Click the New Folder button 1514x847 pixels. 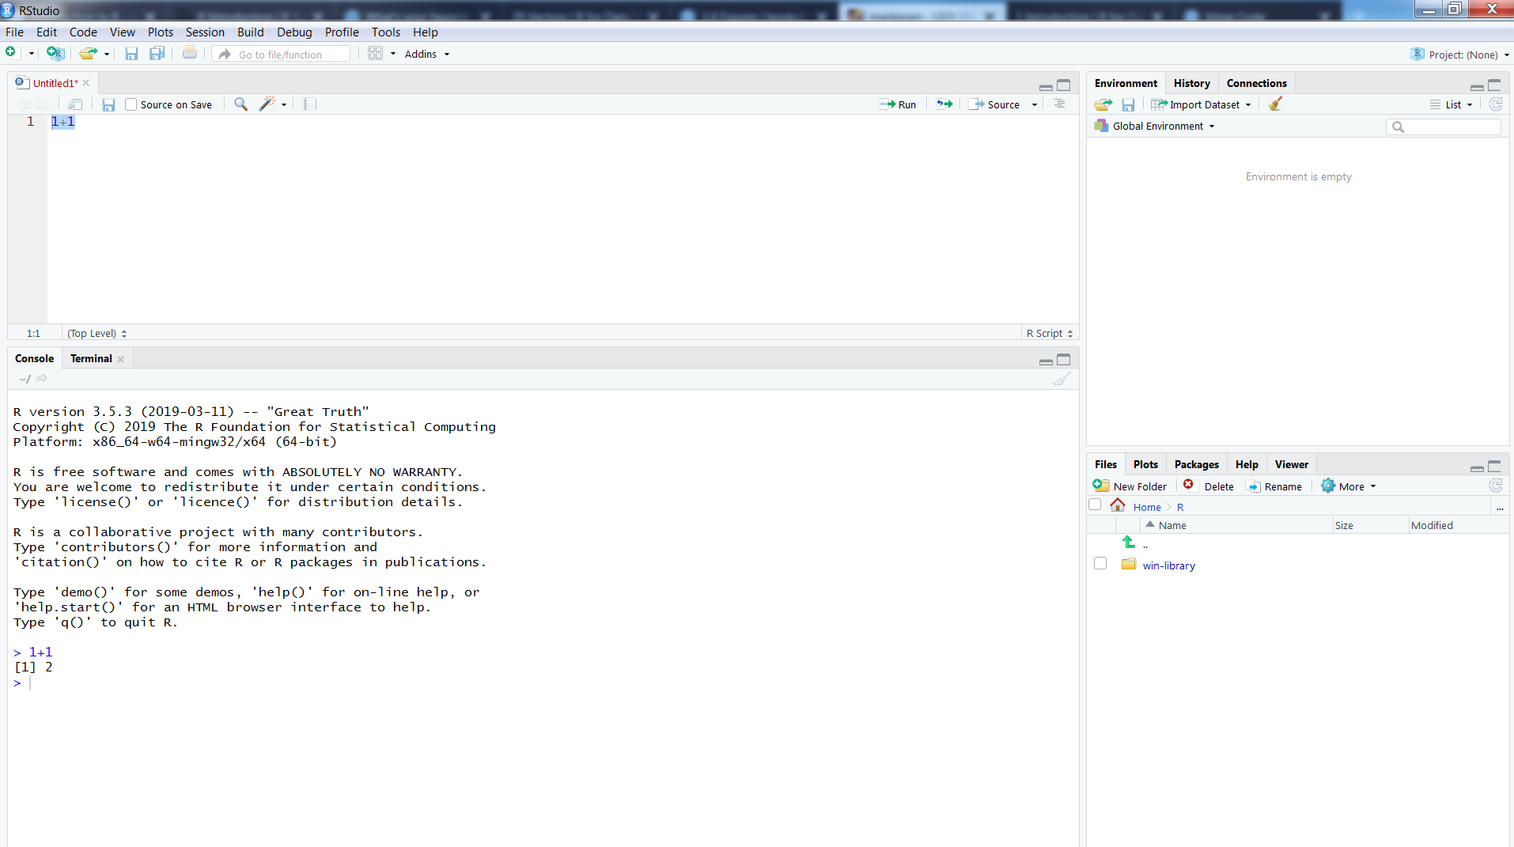coord(1130,486)
